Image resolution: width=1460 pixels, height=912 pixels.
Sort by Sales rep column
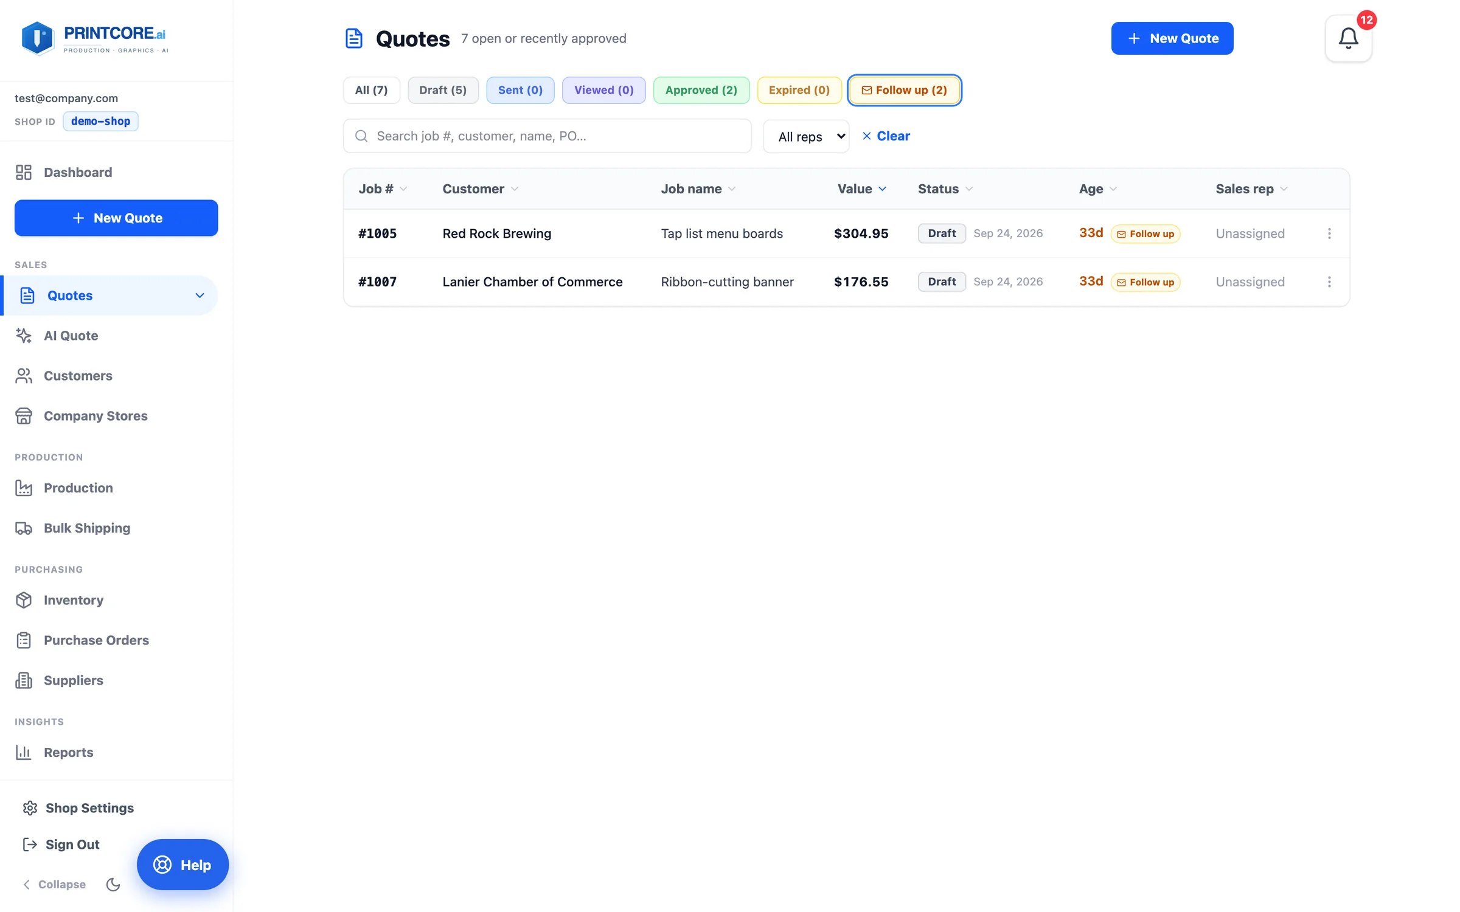[1252, 189]
